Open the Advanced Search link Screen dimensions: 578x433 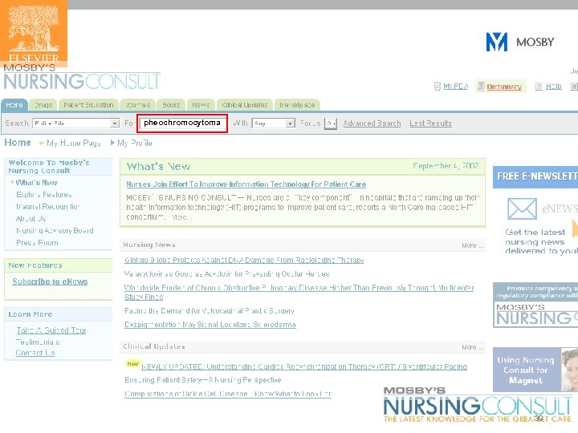click(372, 123)
